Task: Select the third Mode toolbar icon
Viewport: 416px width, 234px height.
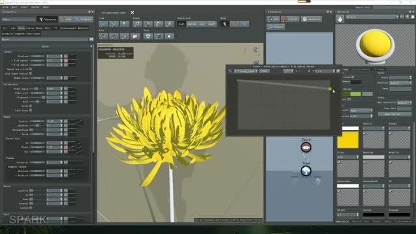Action: 244,24
